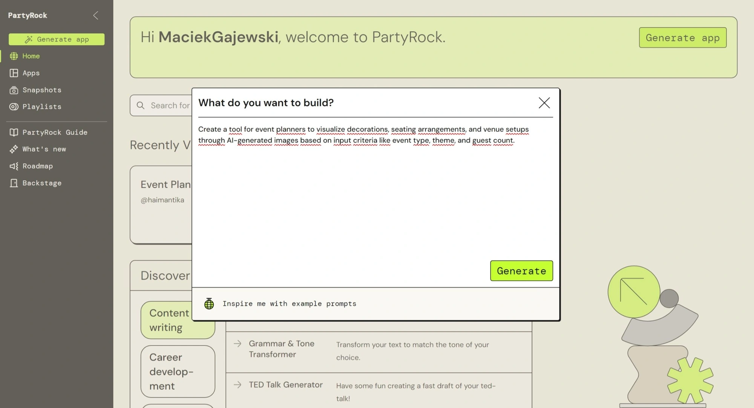Select What's new in the sidebar

click(x=44, y=149)
